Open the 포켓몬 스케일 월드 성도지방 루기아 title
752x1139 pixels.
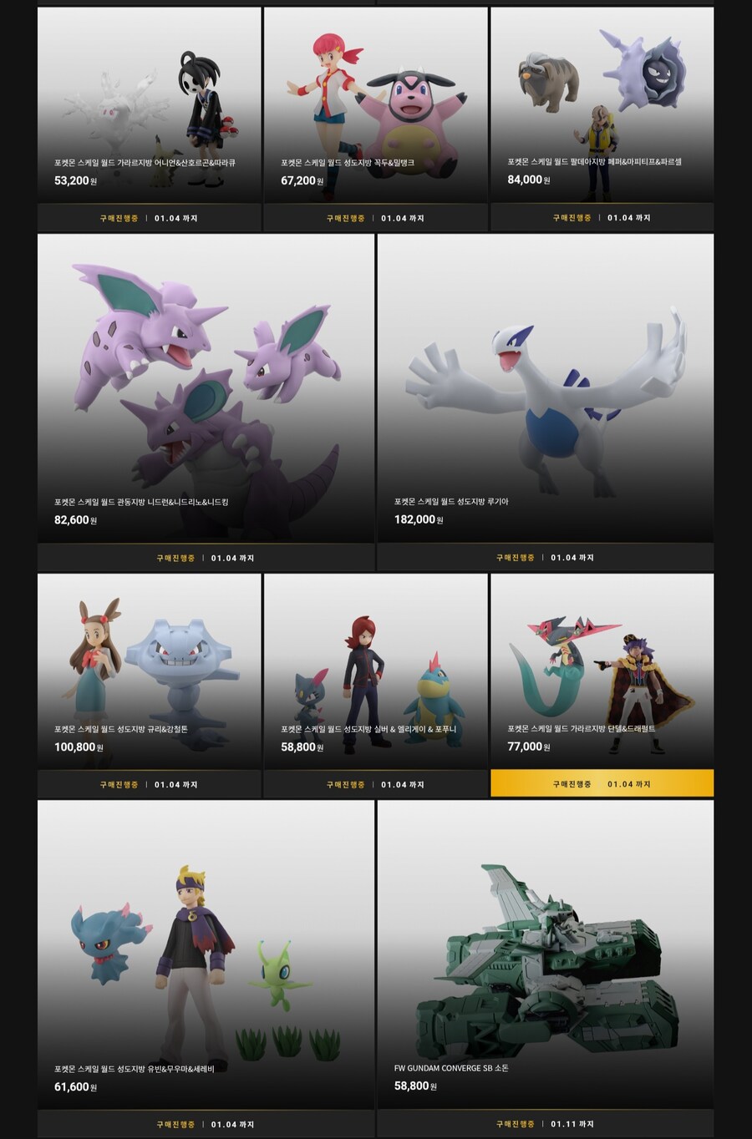coord(451,502)
